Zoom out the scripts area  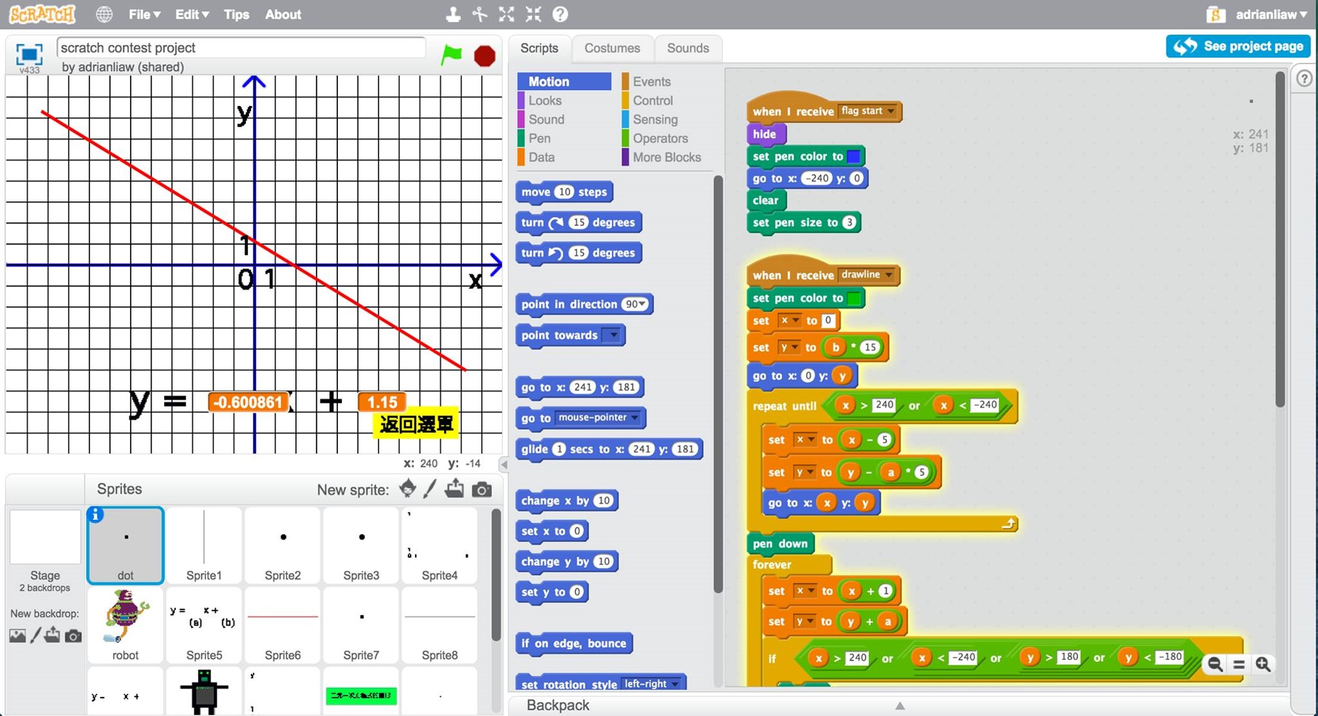[1215, 664]
